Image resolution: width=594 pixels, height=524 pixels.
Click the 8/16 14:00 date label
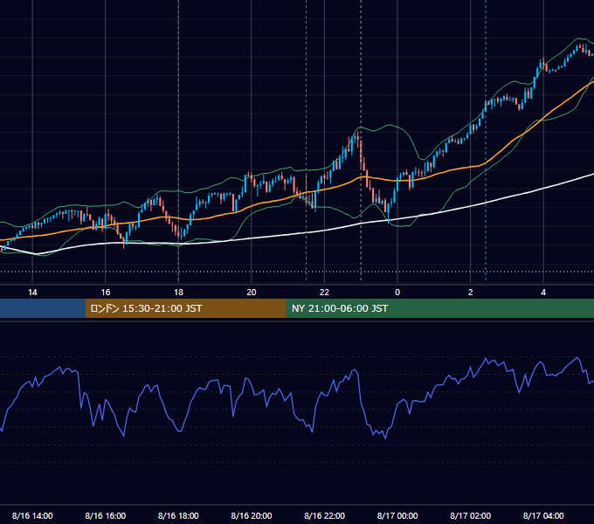(32, 515)
